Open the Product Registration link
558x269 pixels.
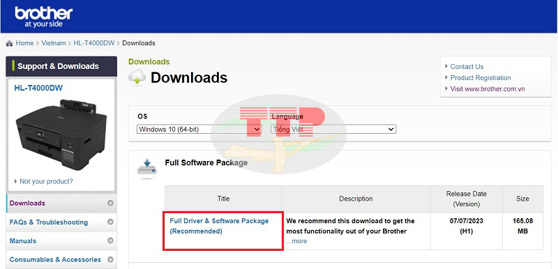(481, 78)
